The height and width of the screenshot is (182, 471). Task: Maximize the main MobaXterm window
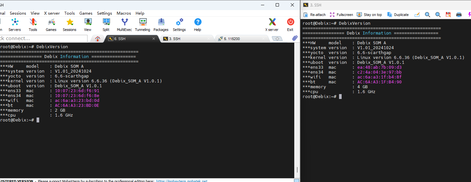[277, 5]
